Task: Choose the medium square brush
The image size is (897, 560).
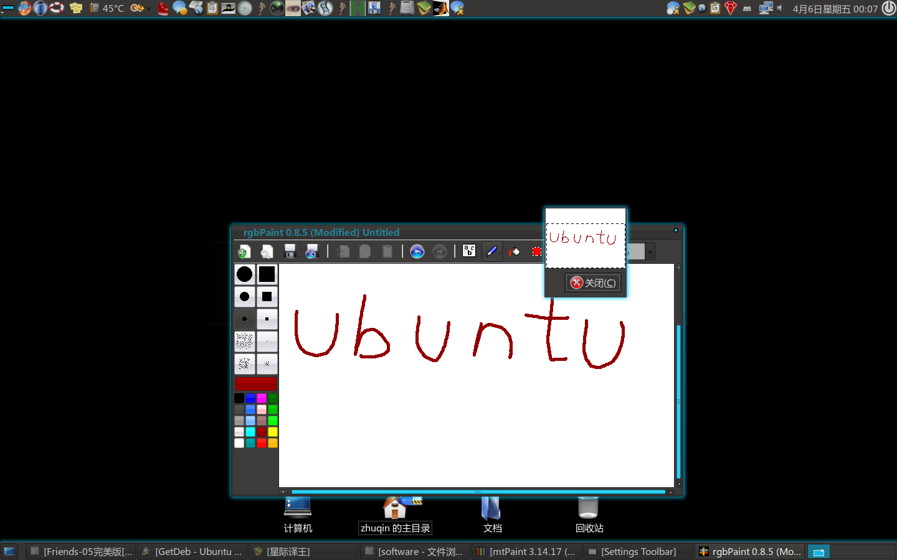Action: (267, 296)
